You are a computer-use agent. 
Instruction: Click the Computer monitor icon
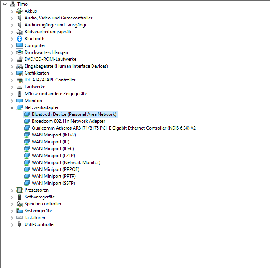coord(20,45)
